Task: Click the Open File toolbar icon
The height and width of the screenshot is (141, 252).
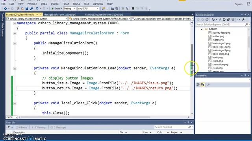Action: pos(22,9)
